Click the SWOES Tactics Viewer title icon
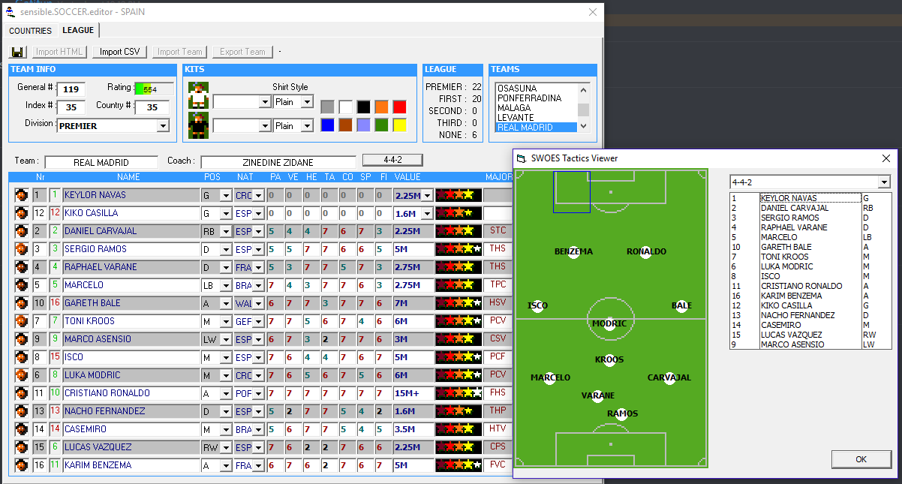Viewport: 902px width, 484px height. (x=522, y=158)
